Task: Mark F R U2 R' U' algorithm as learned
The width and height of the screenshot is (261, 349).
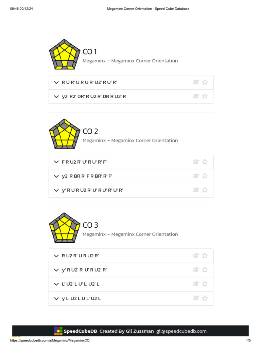Action: click(196, 162)
